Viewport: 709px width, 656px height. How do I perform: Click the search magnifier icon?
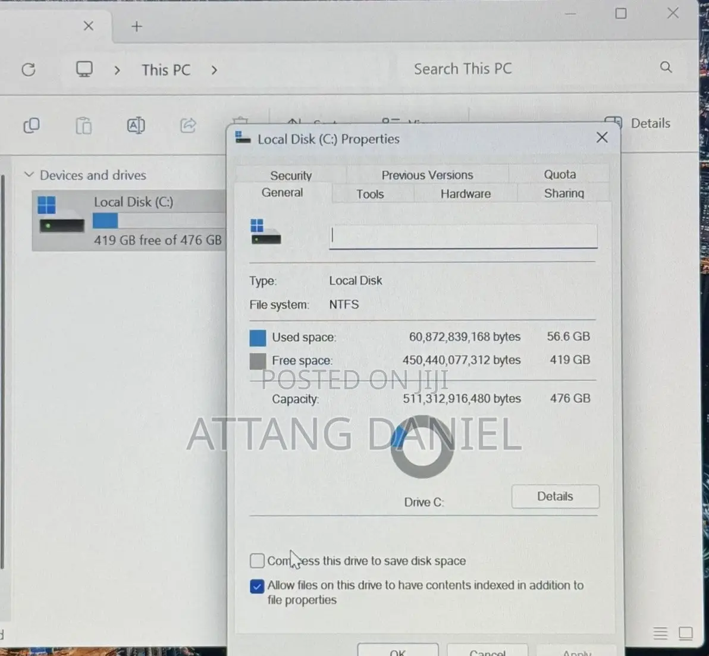pos(666,67)
